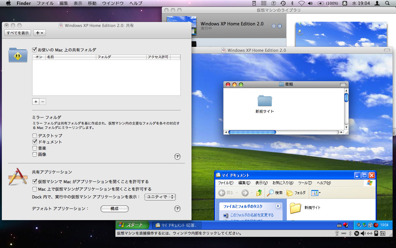Click the Up folder icon in マイ ドキュメント toolbar

click(259, 193)
